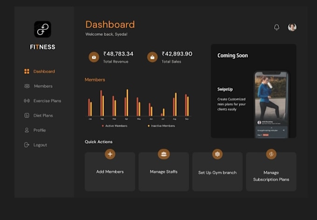
Task: Click the Diet Plans icon in sidebar
Action: tap(27, 115)
